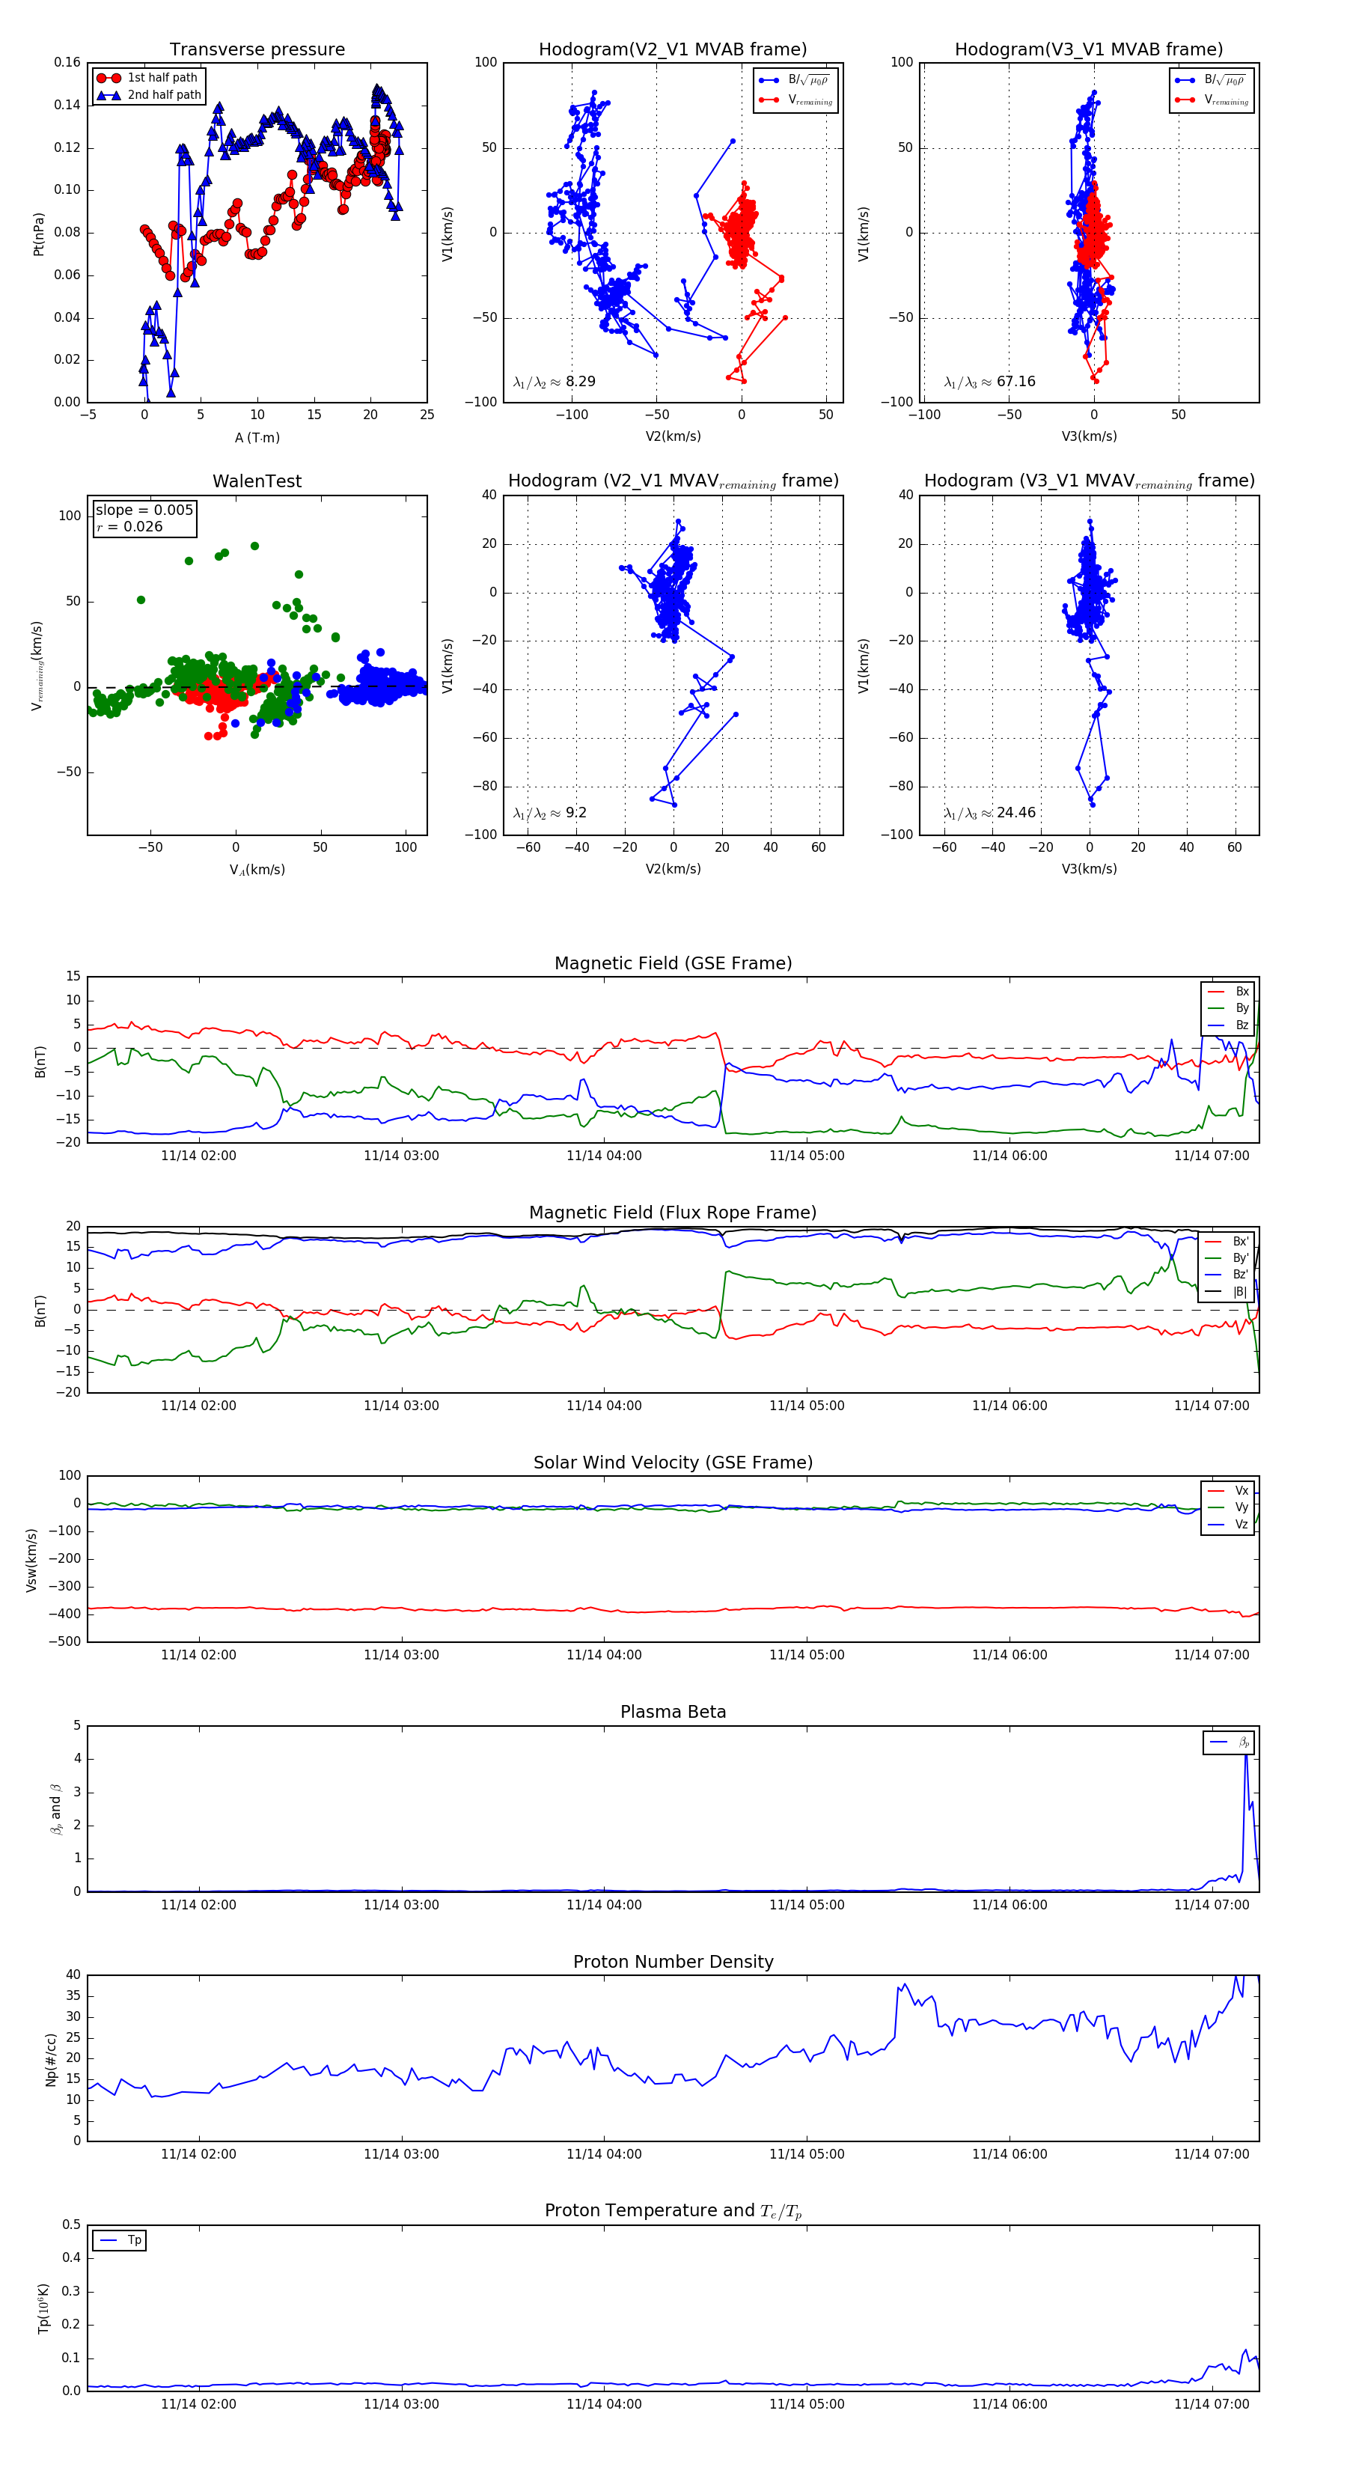
Task: Click the 'V_A(km/s)' x-axis label on WalenTest
Action: tap(257, 870)
